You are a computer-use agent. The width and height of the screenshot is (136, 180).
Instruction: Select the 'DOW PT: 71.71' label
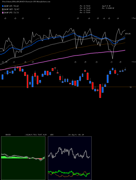(11, 13)
